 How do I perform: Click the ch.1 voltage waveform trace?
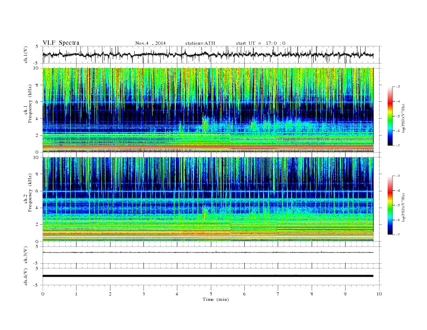[208, 54]
